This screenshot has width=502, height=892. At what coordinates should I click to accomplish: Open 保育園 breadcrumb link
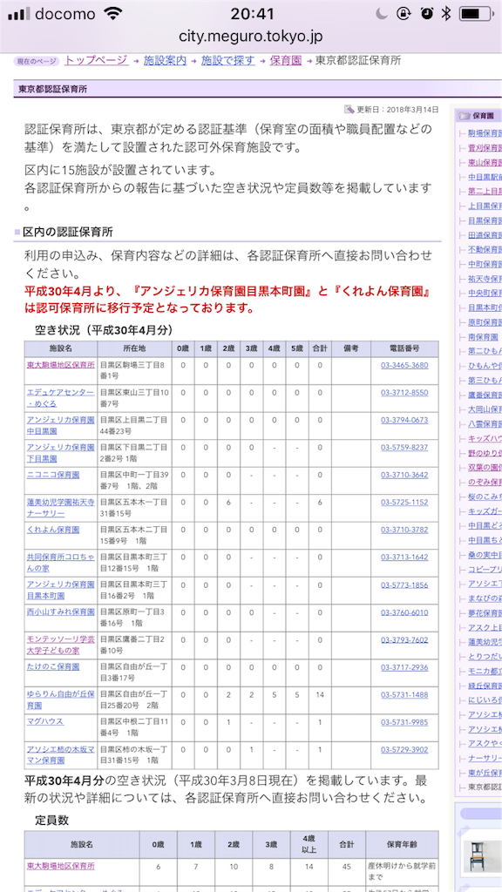(x=286, y=60)
